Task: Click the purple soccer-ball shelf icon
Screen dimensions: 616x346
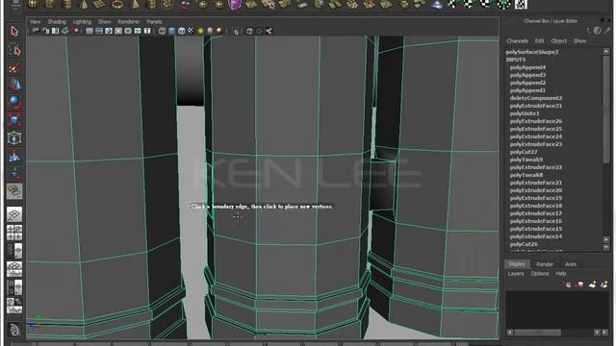Action: click(x=235, y=4)
